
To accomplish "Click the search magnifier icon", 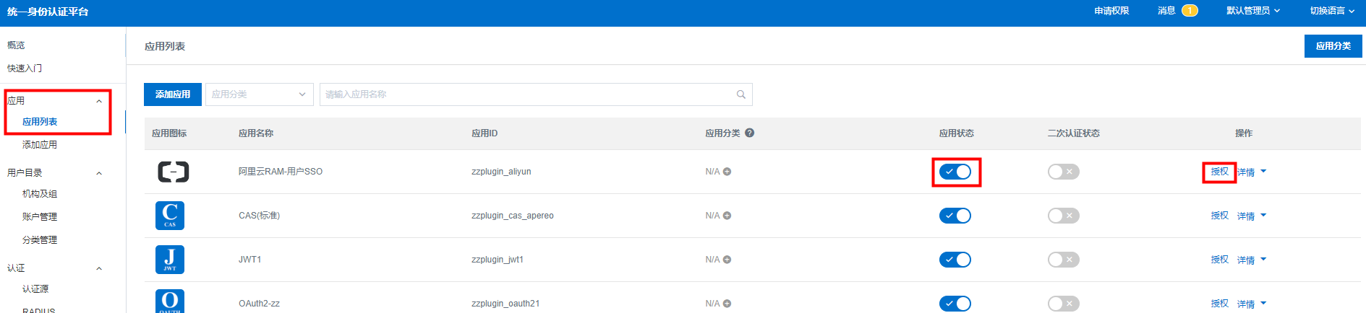I will point(741,94).
